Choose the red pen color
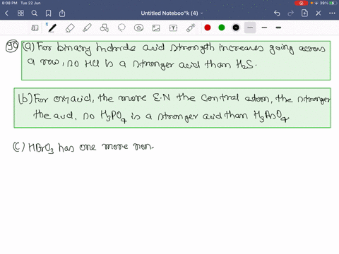Image resolution: width=339 pixels, height=254 pixels. (208, 28)
